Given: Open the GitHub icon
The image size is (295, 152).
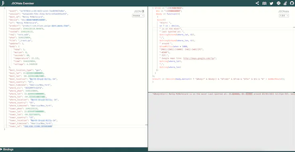Looking at the screenshot, I should [x=292, y=3].
